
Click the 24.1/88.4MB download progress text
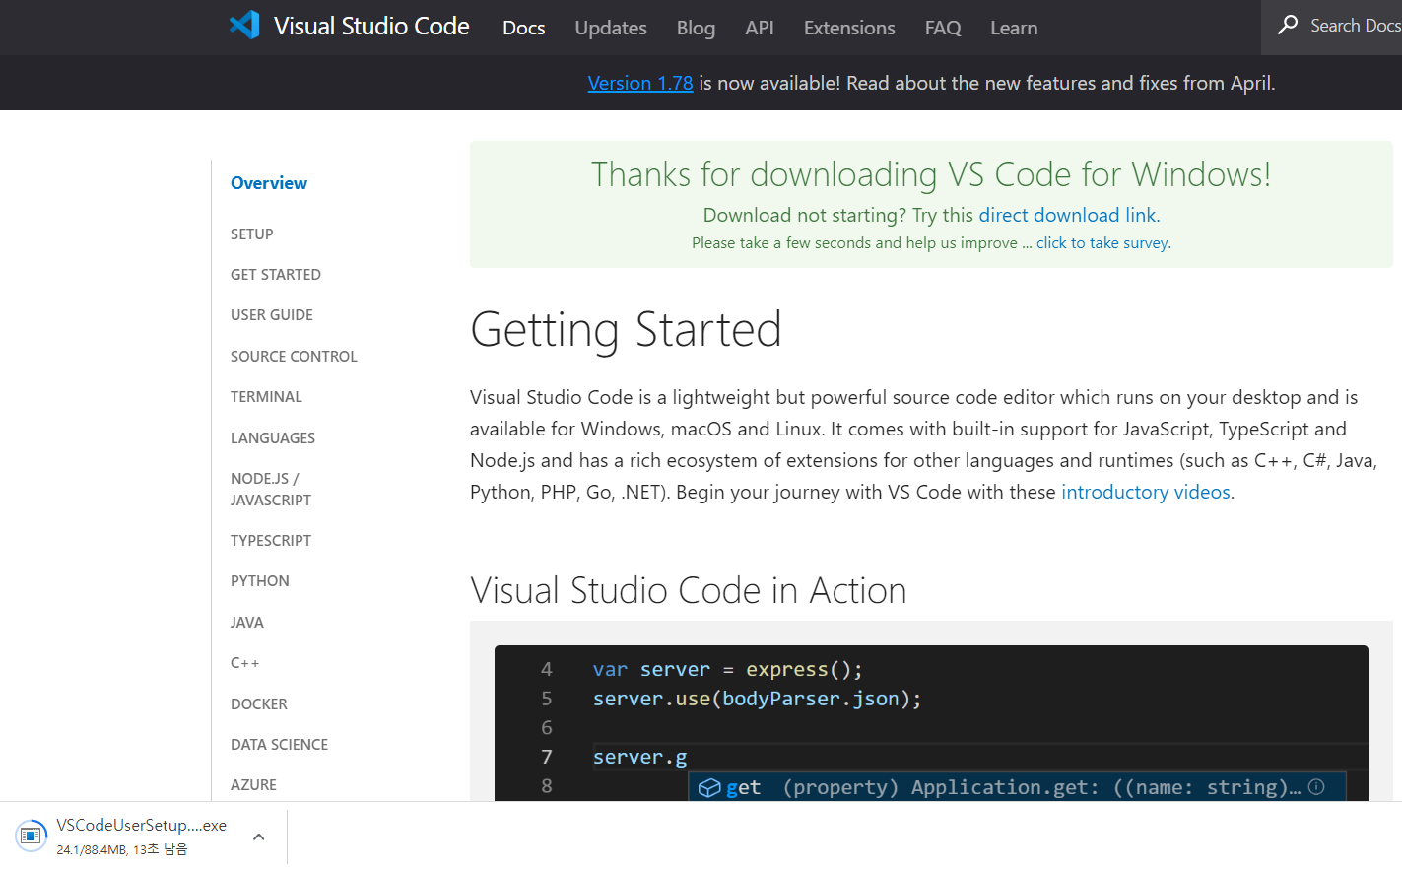(x=122, y=849)
